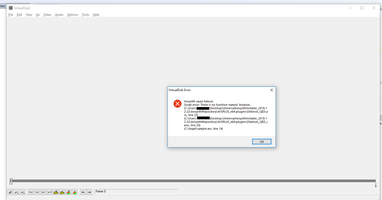This screenshot has height=200, width=382.
Task: Click the Play input video button
Action: pos(16,192)
